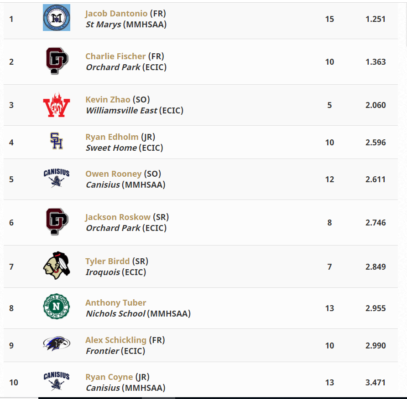
Task: Click the St Marys team logo
Action: (x=57, y=18)
